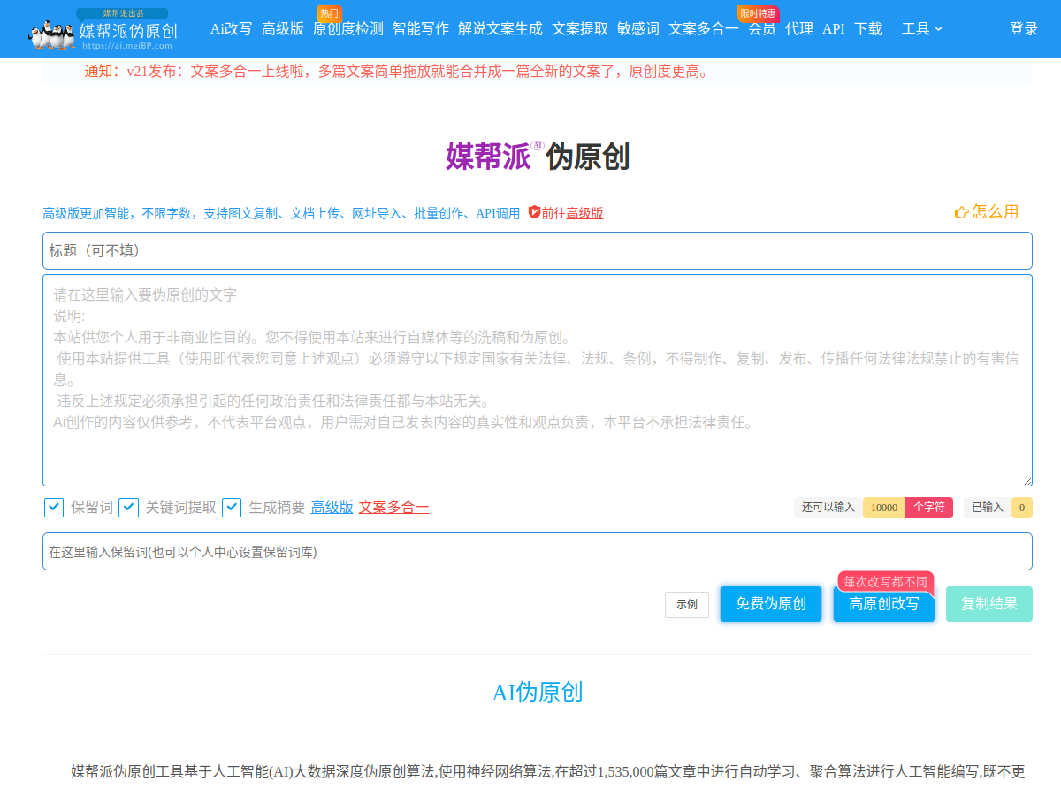The width and height of the screenshot is (1061, 796).
Task: Click the 复制结果 button
Action: [x=989, y=604]
